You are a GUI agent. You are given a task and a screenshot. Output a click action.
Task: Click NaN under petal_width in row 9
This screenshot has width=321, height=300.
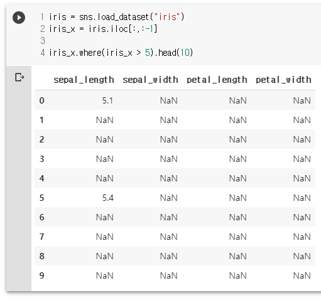pos(302,276)
